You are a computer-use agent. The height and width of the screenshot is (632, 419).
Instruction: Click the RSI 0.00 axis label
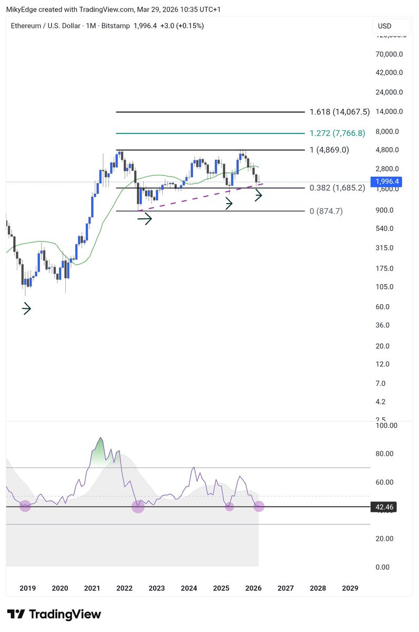pos(382,567)
